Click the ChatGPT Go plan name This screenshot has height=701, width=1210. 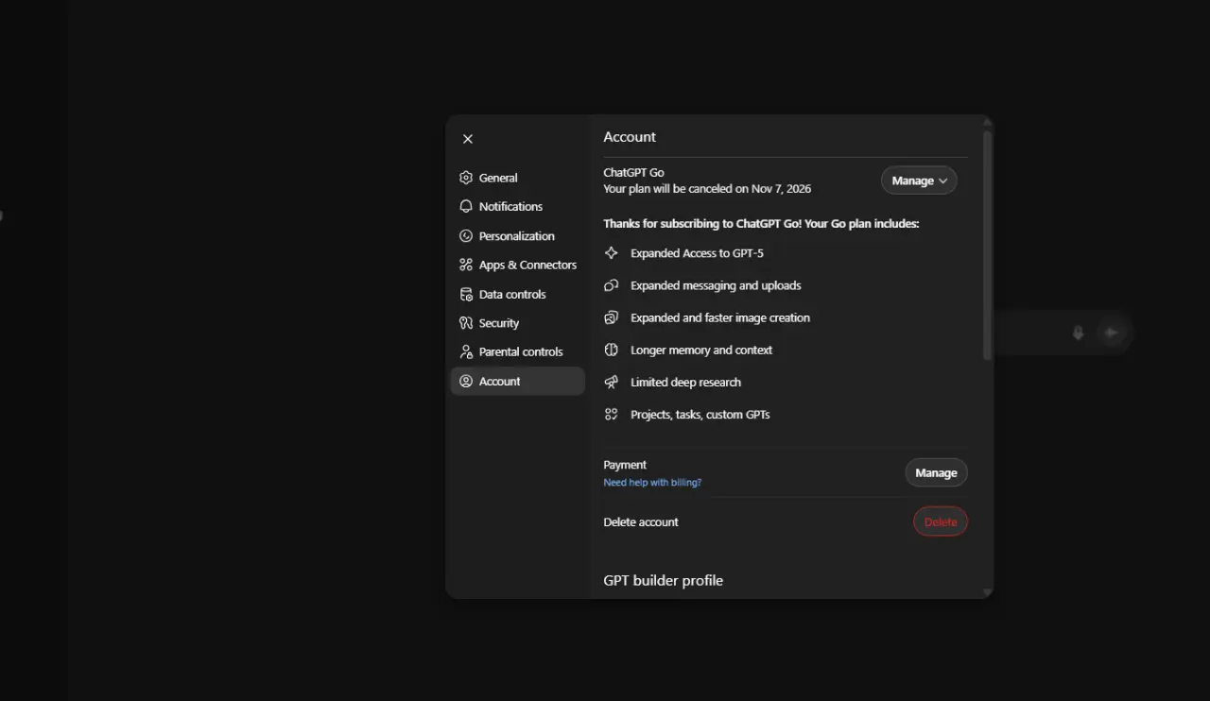pos(633,172)
